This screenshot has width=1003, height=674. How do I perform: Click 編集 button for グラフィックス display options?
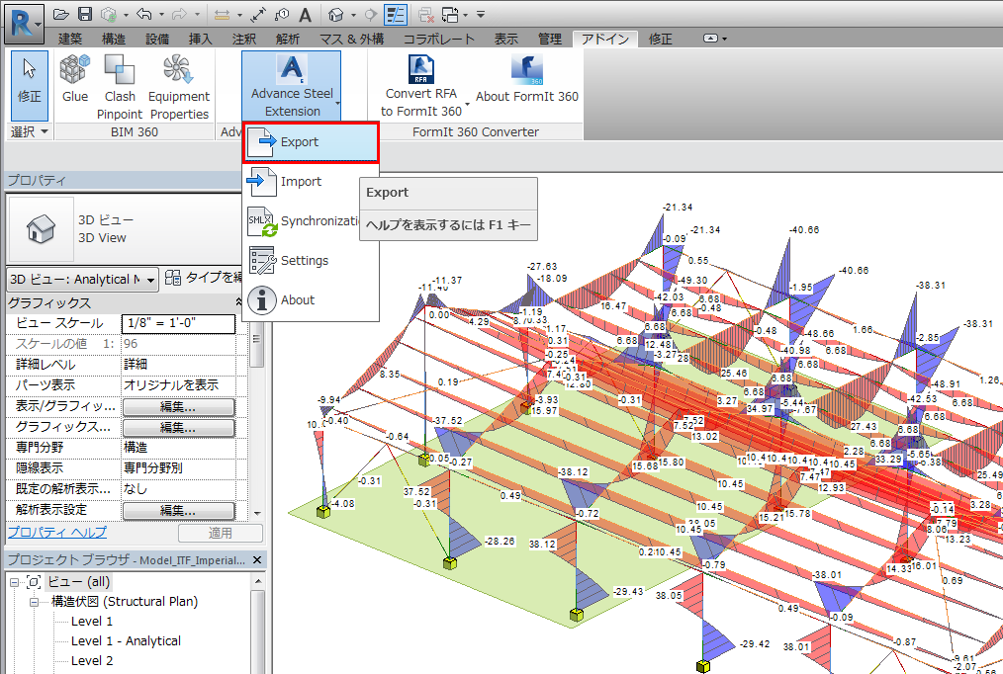coord(178,427)
